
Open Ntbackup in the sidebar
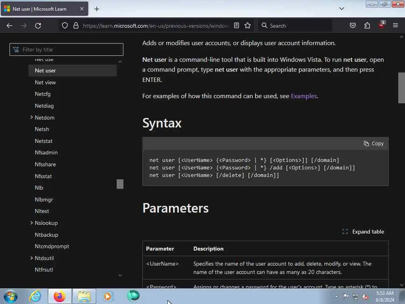(x=47, y=235)
